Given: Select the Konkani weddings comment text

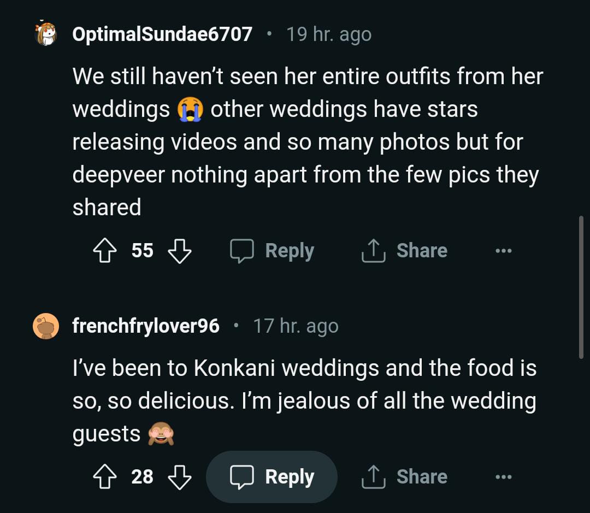Looking at the screenshot, I should point(304,401).
